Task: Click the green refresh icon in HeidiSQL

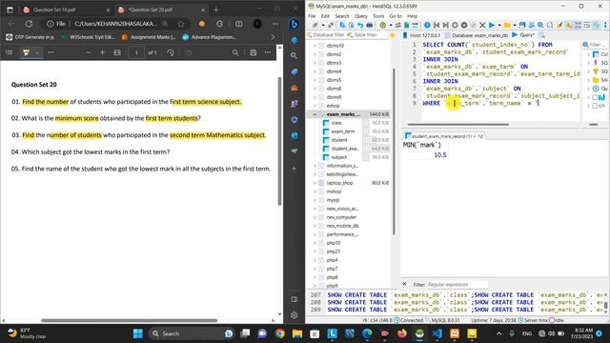Action: (x=383, y=26)
